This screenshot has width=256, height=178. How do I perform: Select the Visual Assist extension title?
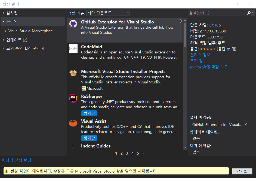[94, 121]
